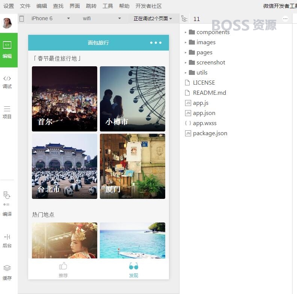Image resolution: width=297 pixels, height=294 pixels.
Task: Open the beach boat photo under 热门地点
Action: point(133,240)
